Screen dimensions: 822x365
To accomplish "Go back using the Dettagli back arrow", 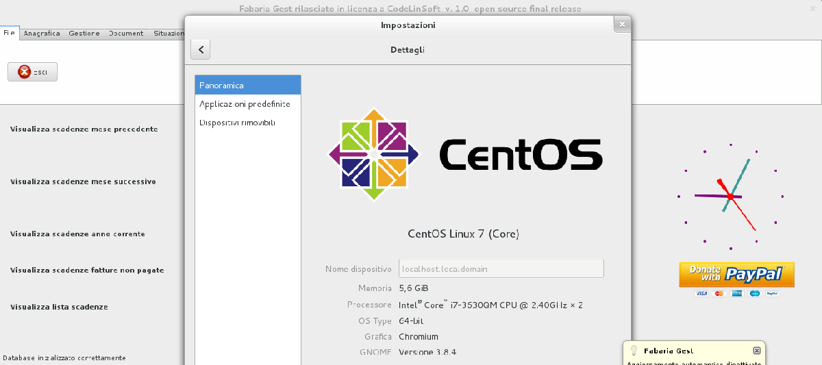I will (200, 49).
